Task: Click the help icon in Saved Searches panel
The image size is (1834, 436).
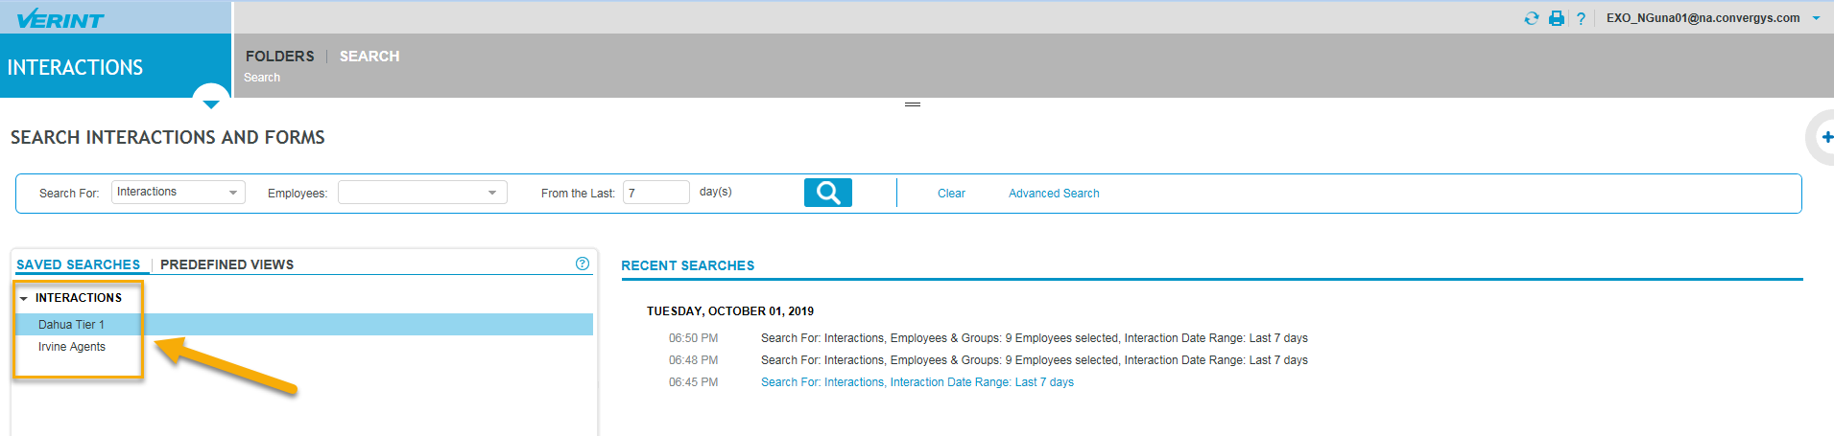Action: 583,264
